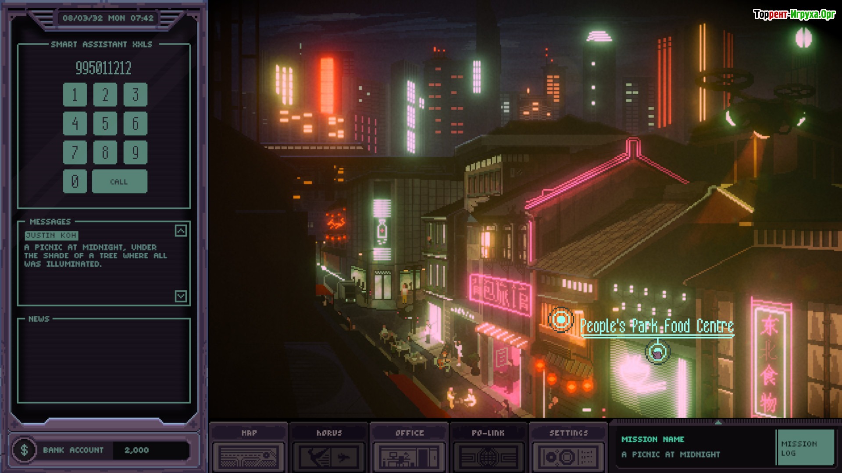Open the Map panel icon
Viewport: 842px width, 473px height.
(248, 457)
